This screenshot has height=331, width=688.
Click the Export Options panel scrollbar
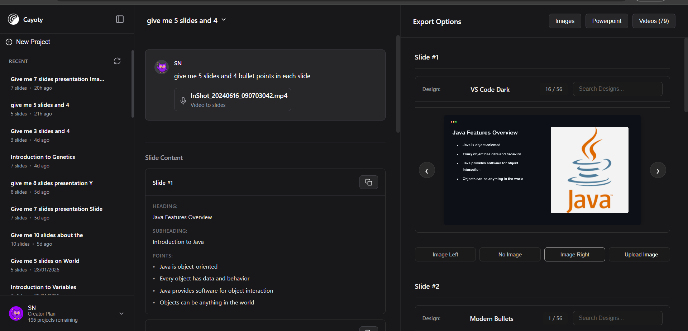pos(686,75)
